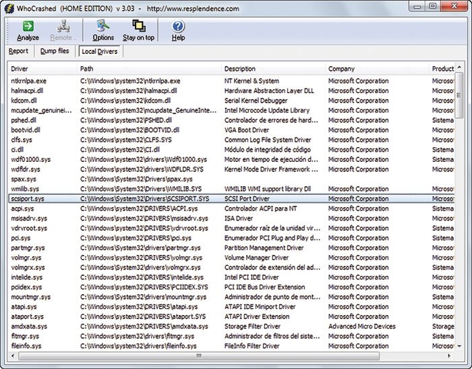Image resolution: width=472 pixels, height=369 pixels.
Task: Maximize the WhoCrashed window
Action: coord(433,6)
